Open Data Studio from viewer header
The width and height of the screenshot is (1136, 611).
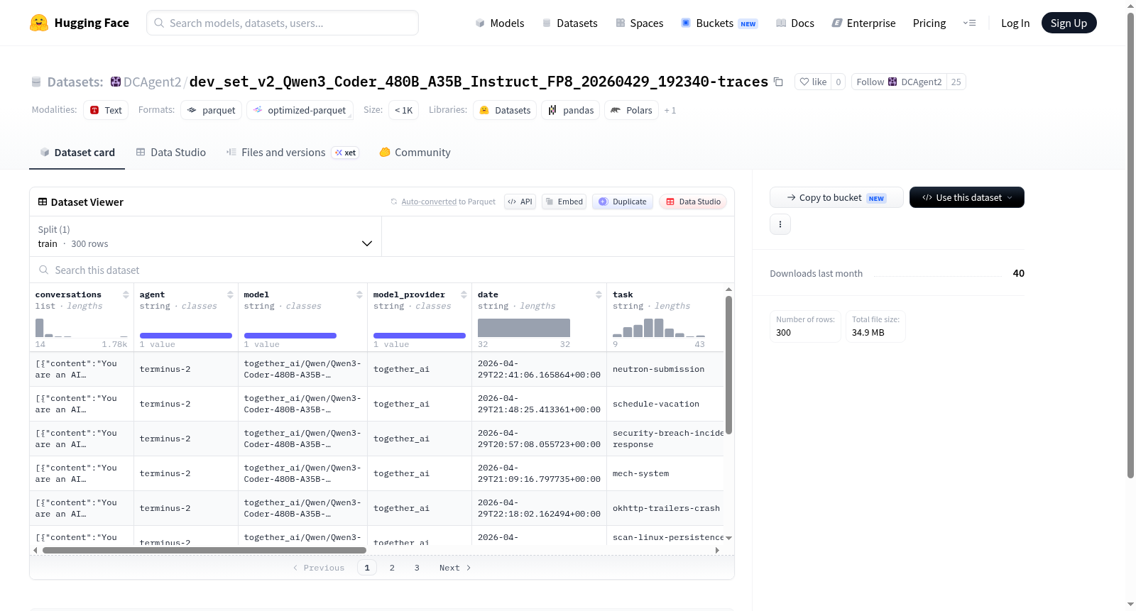point(693,202)
